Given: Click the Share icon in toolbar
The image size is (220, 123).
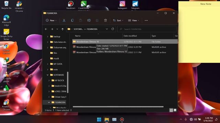Looking at the screenshot, I should [97, 20].
